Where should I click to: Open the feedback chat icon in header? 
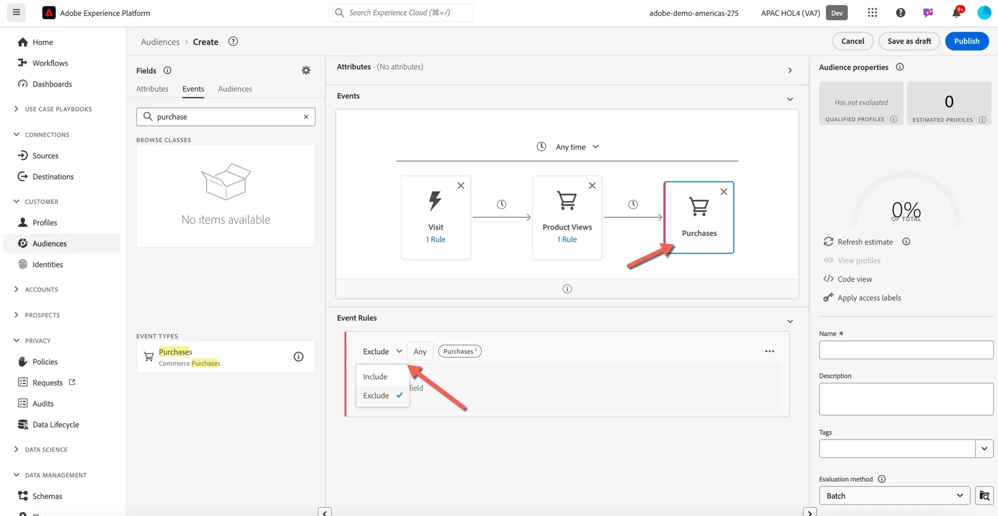click(x=928, y=12)
